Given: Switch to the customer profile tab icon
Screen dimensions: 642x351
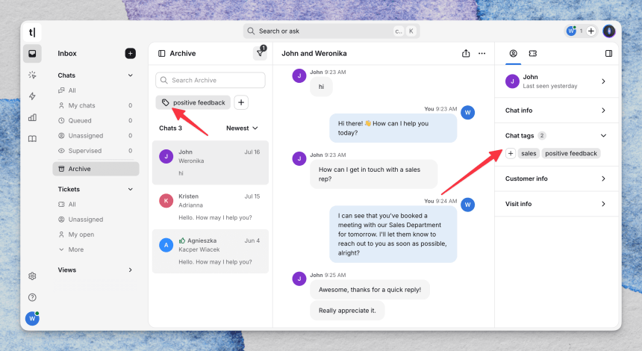Looking at the screenshot, I should (513, 53).
